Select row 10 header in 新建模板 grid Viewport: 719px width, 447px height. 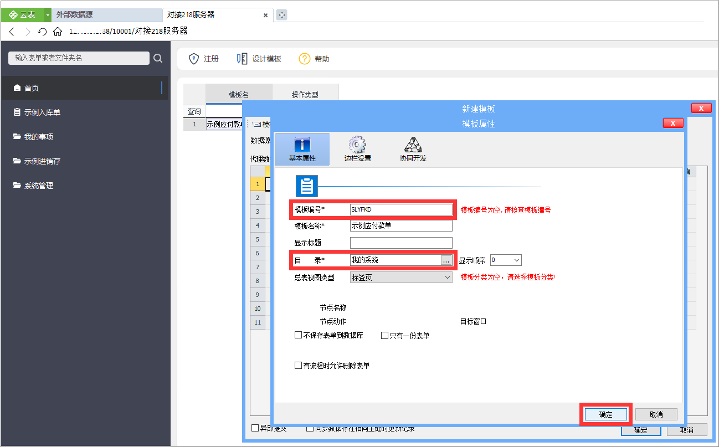pos(258,309)
